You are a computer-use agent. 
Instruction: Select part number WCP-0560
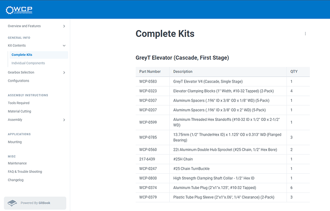(148, 149)
